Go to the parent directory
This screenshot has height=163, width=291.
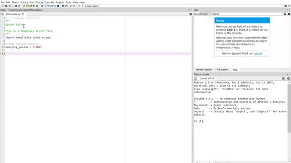289,6
